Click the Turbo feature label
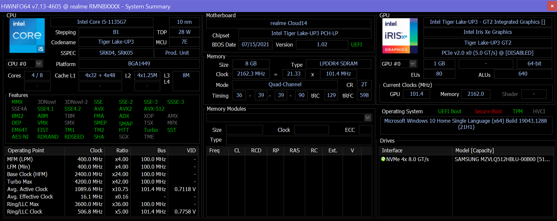This screenshot has height=221, width=557. tap(151, 130)
